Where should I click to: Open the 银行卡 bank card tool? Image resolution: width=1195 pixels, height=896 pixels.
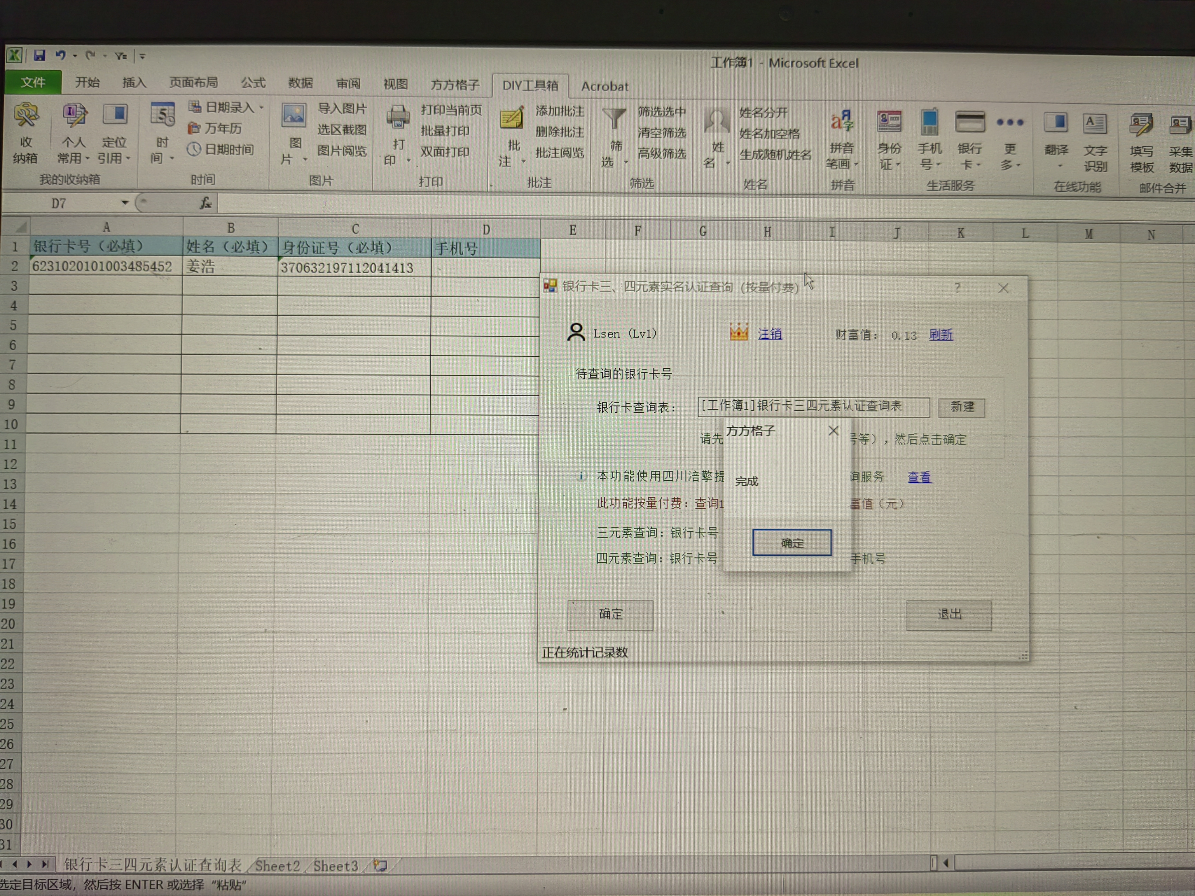click(x=970, y=140)
